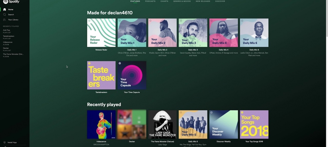Open the New Releases tab
Image resolution: width=328 pixels, height=147 pixels.
coord(203,1)
